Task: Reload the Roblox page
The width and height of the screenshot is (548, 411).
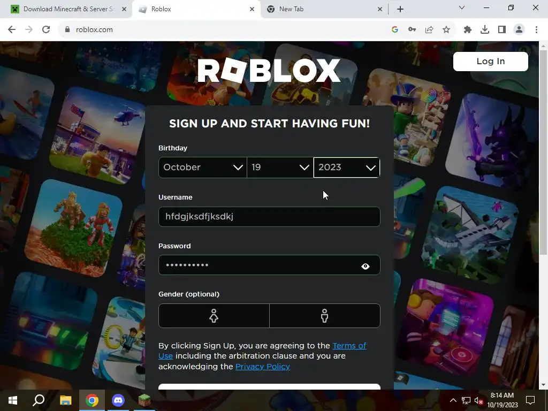Action: 46,30
